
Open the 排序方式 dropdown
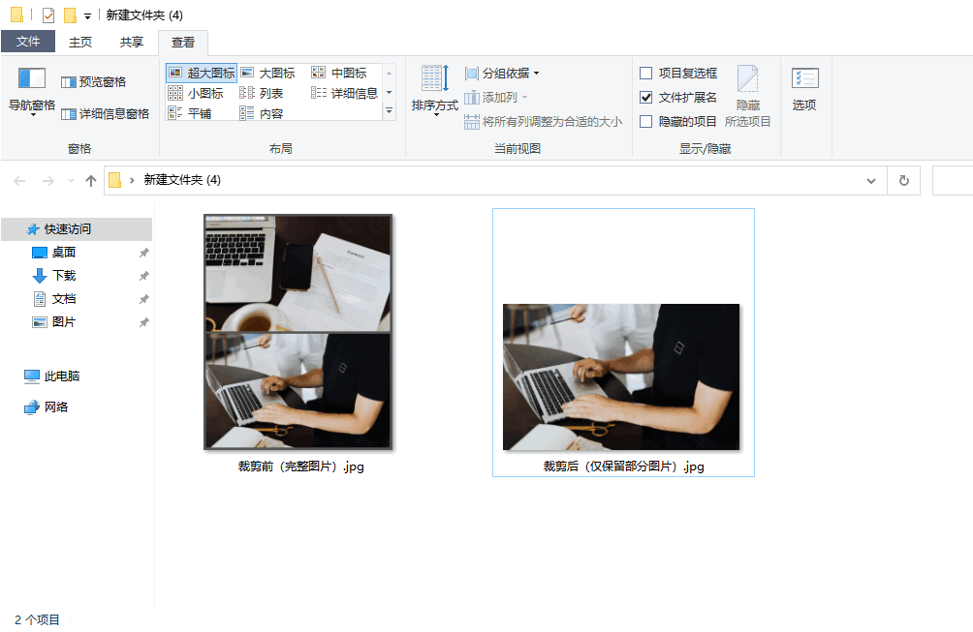tap(434, 90)
